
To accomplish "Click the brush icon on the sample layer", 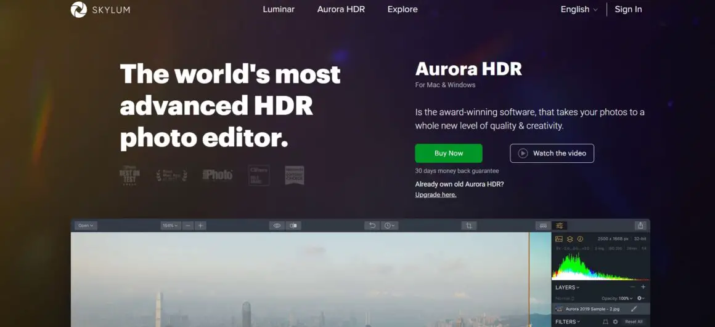I will pyautogui.click(x=634, y=309).
